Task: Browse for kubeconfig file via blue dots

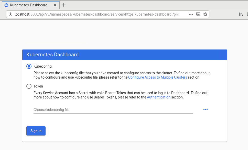Action: click(x=206, y=109)
